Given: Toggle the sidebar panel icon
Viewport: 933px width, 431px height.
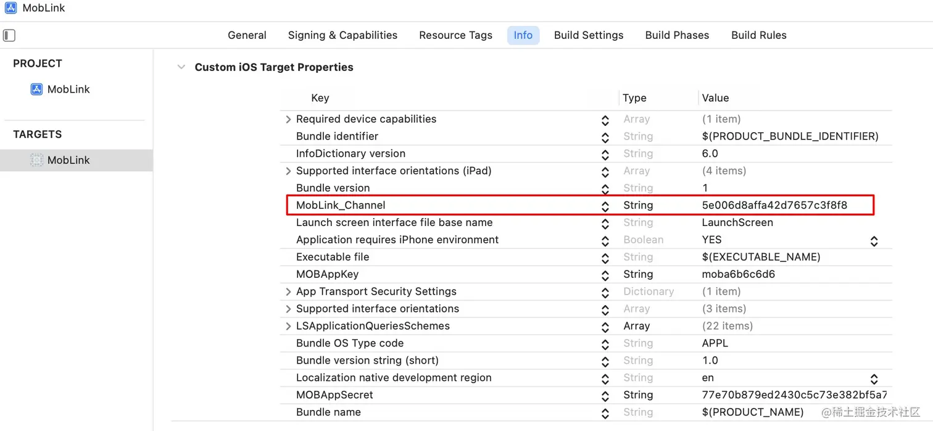Looking at the screenshot, I should pos(9,35).
